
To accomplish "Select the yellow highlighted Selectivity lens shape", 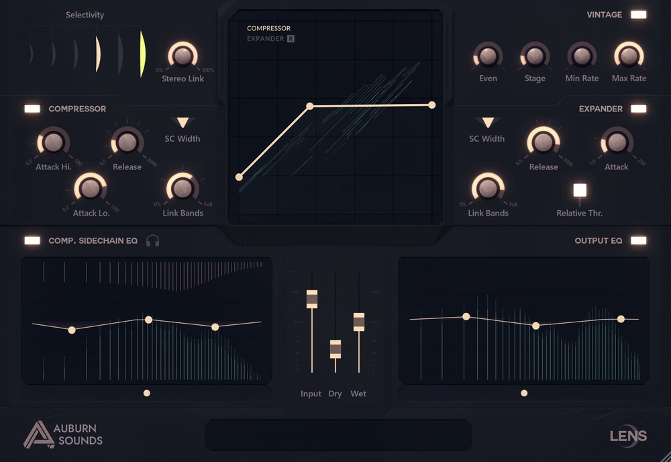I will 142,54.
